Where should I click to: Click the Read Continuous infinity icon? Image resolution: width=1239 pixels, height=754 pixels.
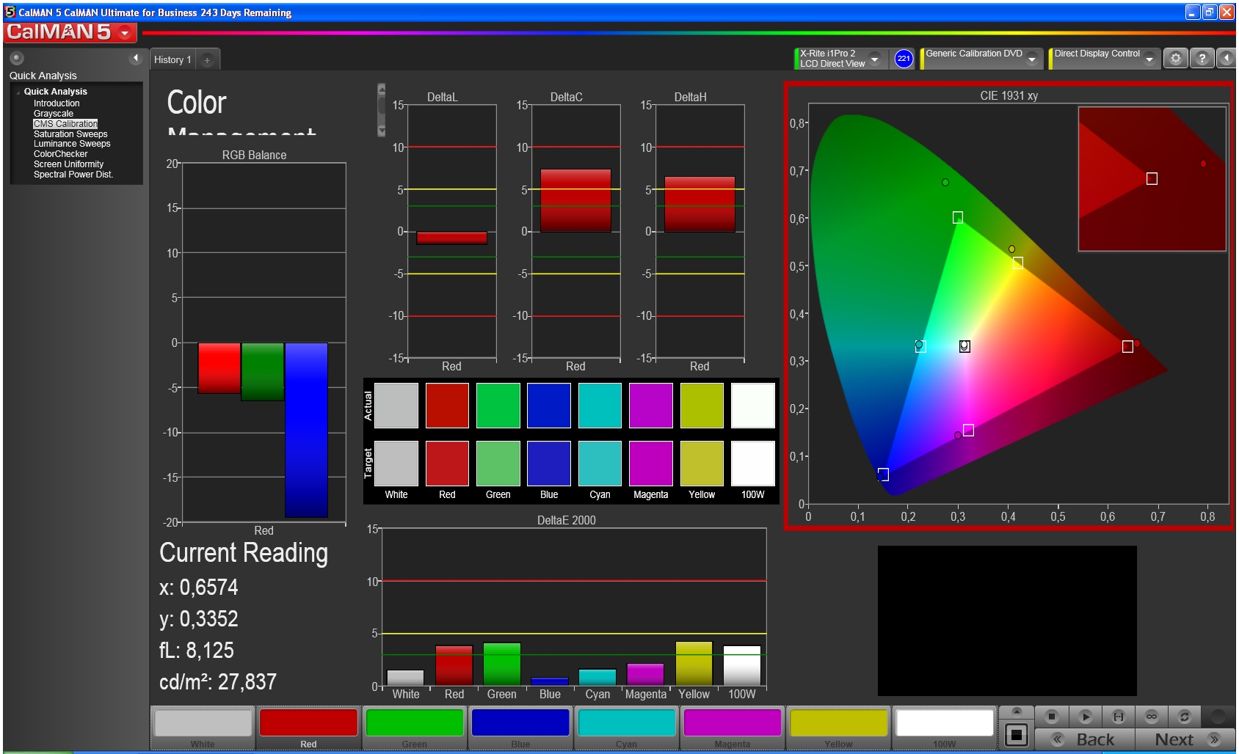(x=1151, y=717)
